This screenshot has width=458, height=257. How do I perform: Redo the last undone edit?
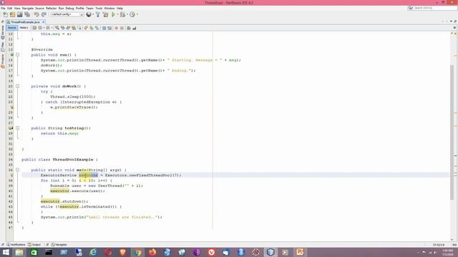click(x=44, y=14)
